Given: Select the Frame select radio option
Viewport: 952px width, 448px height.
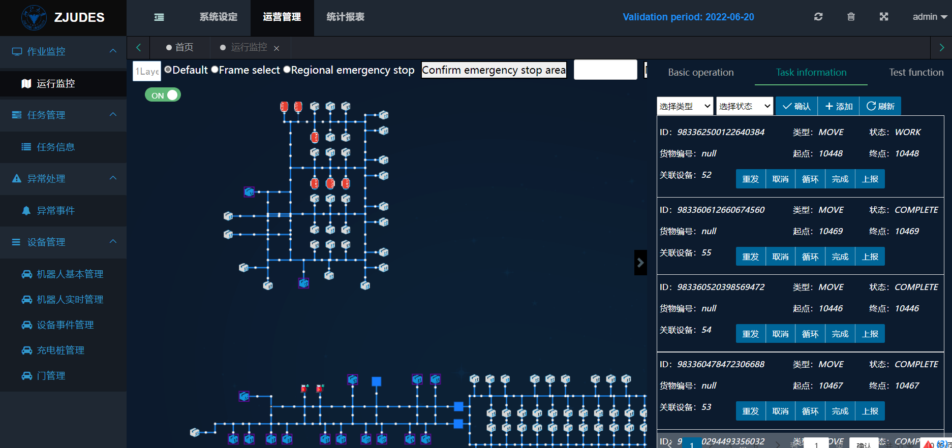Looking at the screenshot, I should (215, 70).
